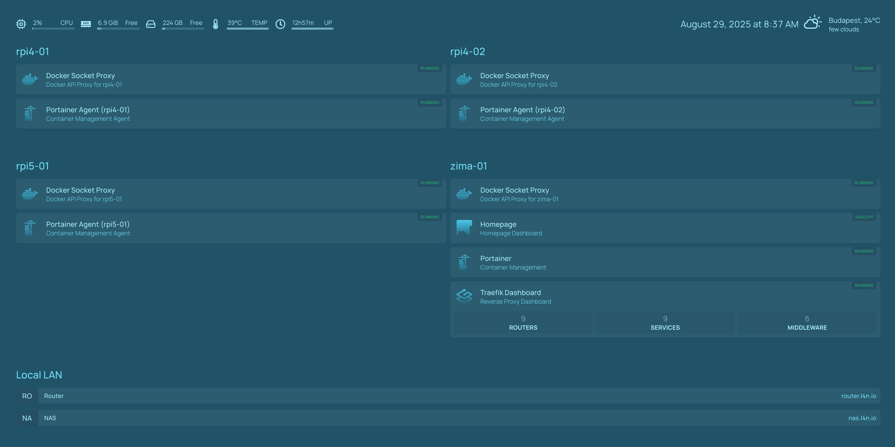Click the RAM memory icon
This screenshot has width=895, height=447.
pyautogui.click(x=86, y=24)
